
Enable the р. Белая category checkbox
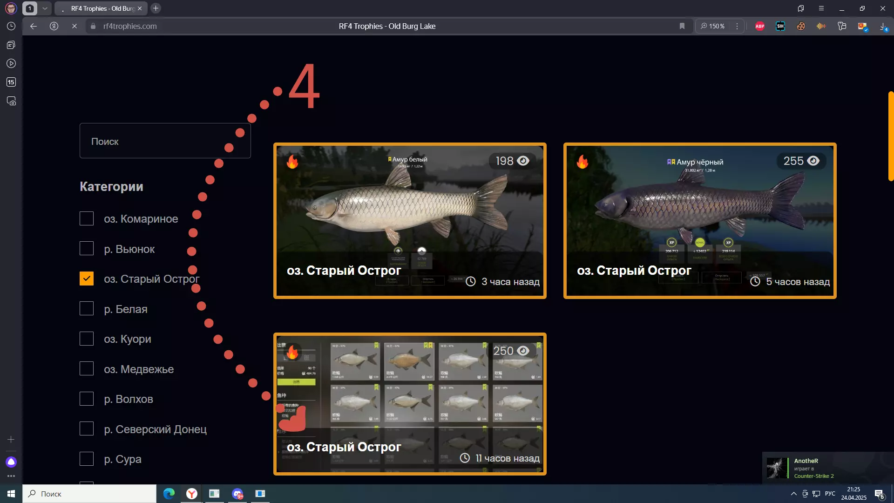point(87,308)
